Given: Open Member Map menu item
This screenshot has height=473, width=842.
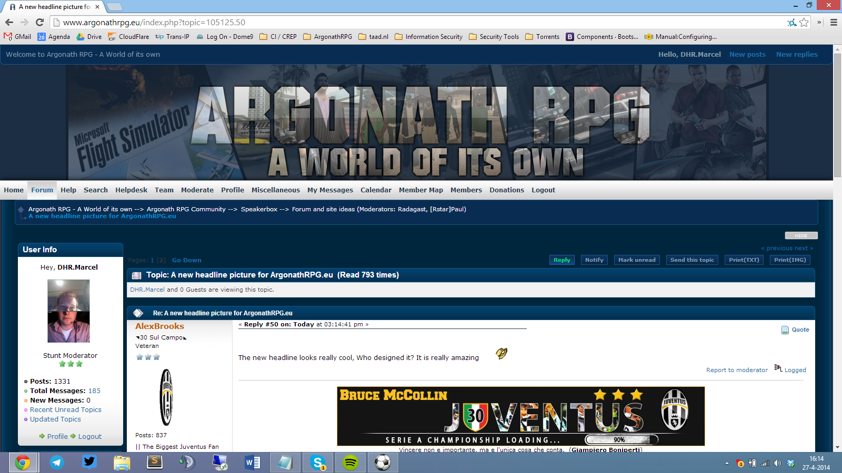Looking at the screenshot, I should pos(421,190).
